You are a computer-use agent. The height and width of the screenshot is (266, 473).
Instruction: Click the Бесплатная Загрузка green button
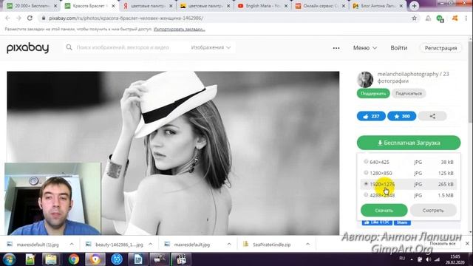click(x=409, y=143)
